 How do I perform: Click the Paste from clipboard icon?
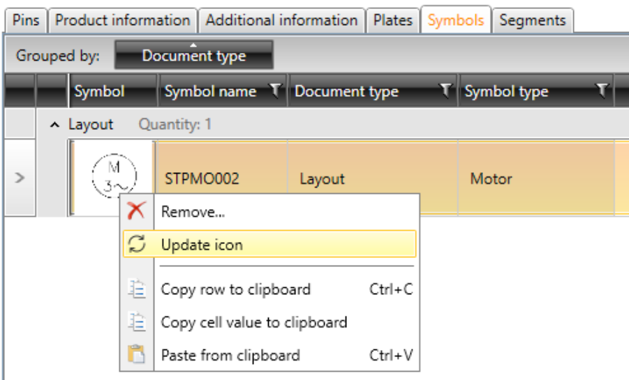point(136,354)
